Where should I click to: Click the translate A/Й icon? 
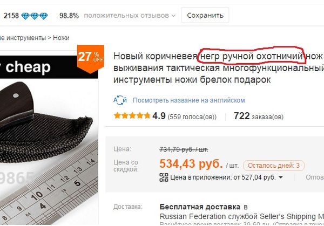(x=120, y=100)
